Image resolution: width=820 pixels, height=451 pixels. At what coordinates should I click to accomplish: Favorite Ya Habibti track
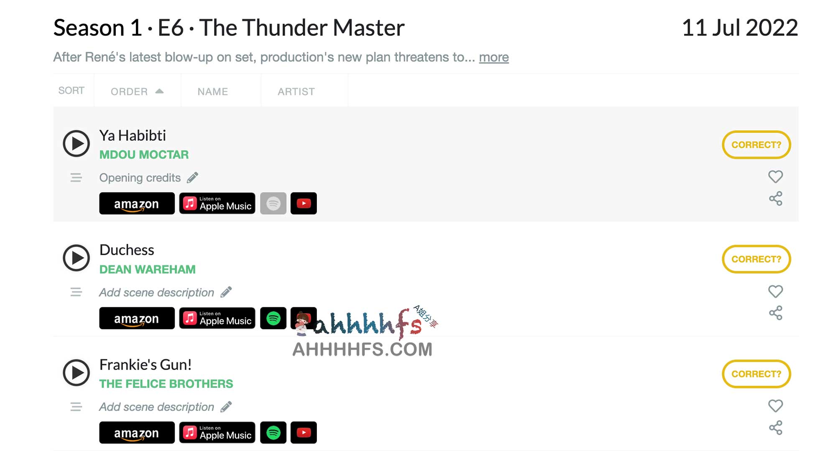click(776, 177)
